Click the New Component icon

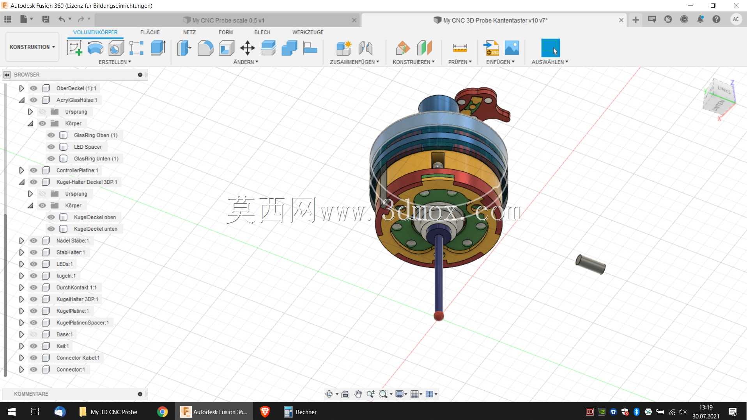[344, 48]
